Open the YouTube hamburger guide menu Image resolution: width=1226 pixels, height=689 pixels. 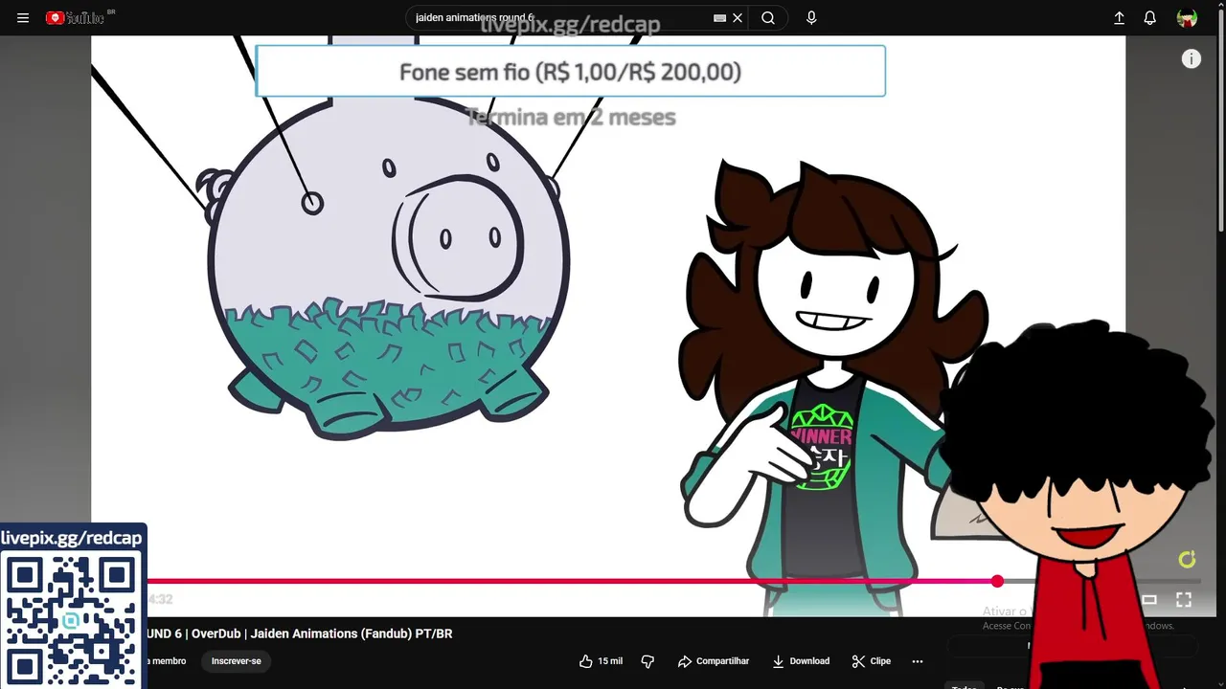click(23, 18)
